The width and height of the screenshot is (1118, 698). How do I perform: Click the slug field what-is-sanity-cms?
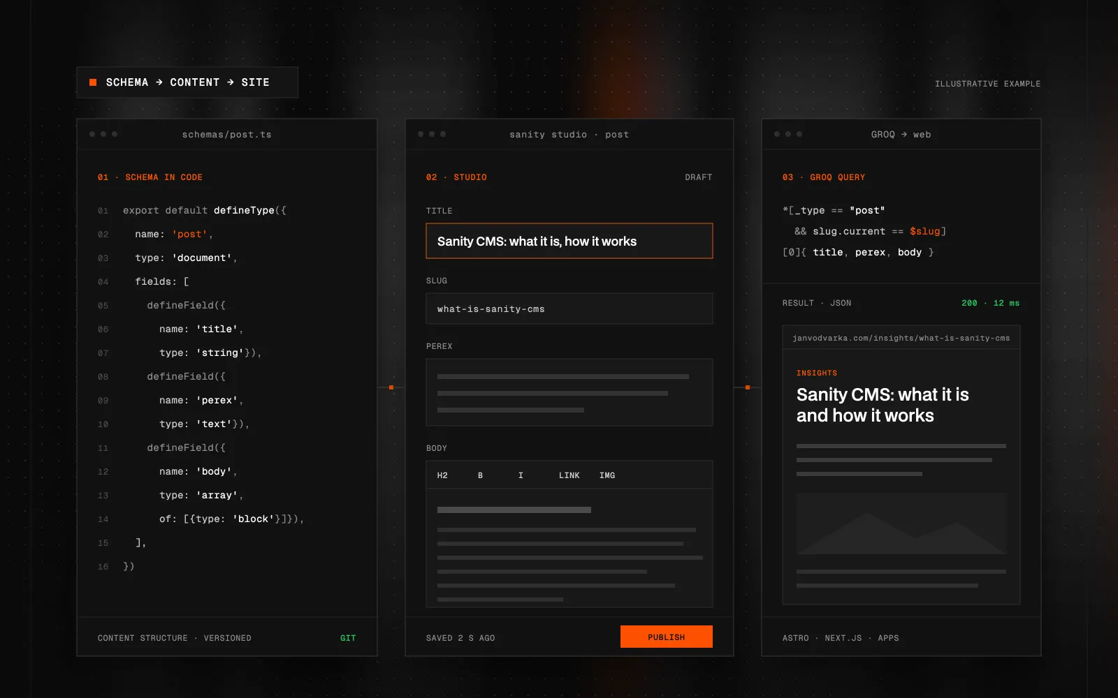pos(569,309)
